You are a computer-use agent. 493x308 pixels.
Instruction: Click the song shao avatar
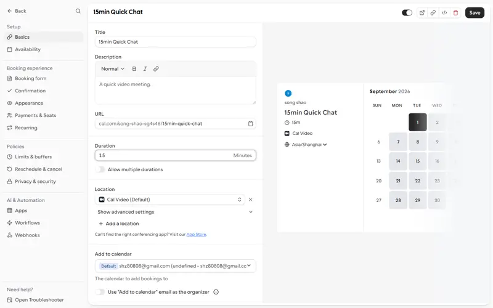(288, 94)
